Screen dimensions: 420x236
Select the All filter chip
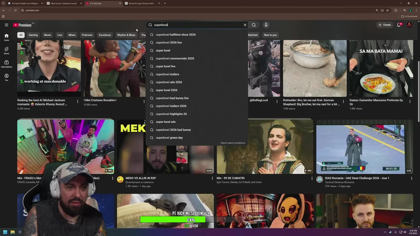pos(21,35)
